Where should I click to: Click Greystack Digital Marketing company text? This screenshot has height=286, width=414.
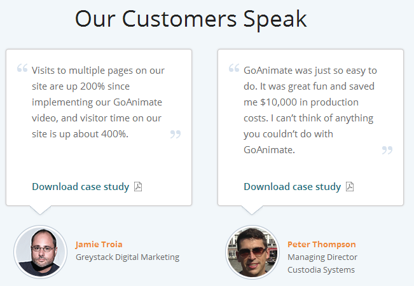point(127,257)
